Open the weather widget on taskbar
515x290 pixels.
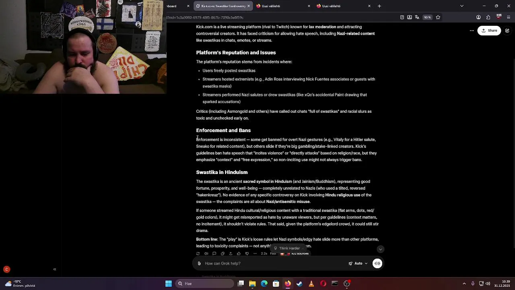point(20,284)
